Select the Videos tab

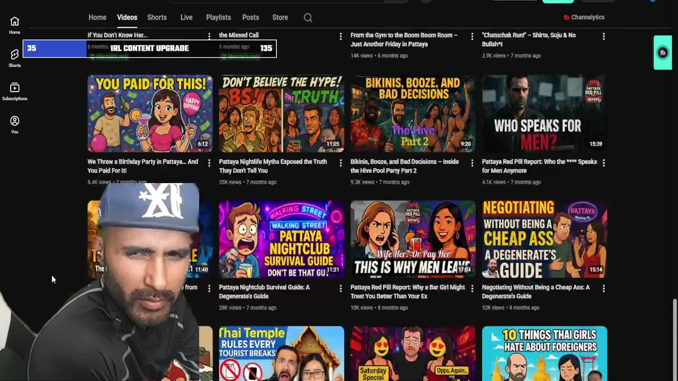[127, 17]
